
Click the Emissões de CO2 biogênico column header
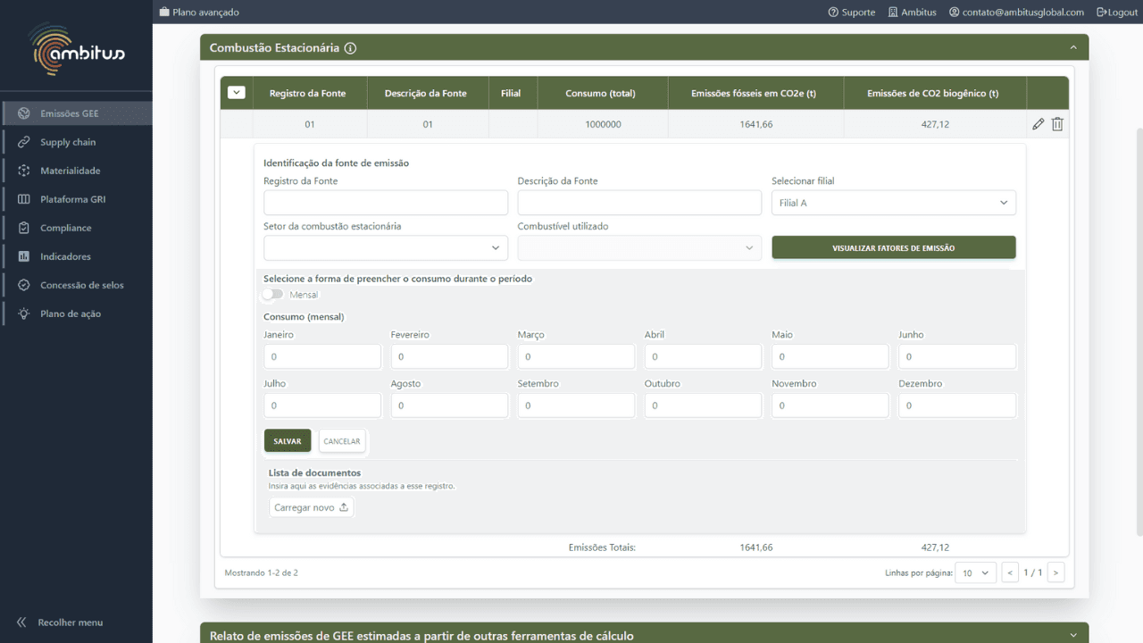[x=933, y=93]
